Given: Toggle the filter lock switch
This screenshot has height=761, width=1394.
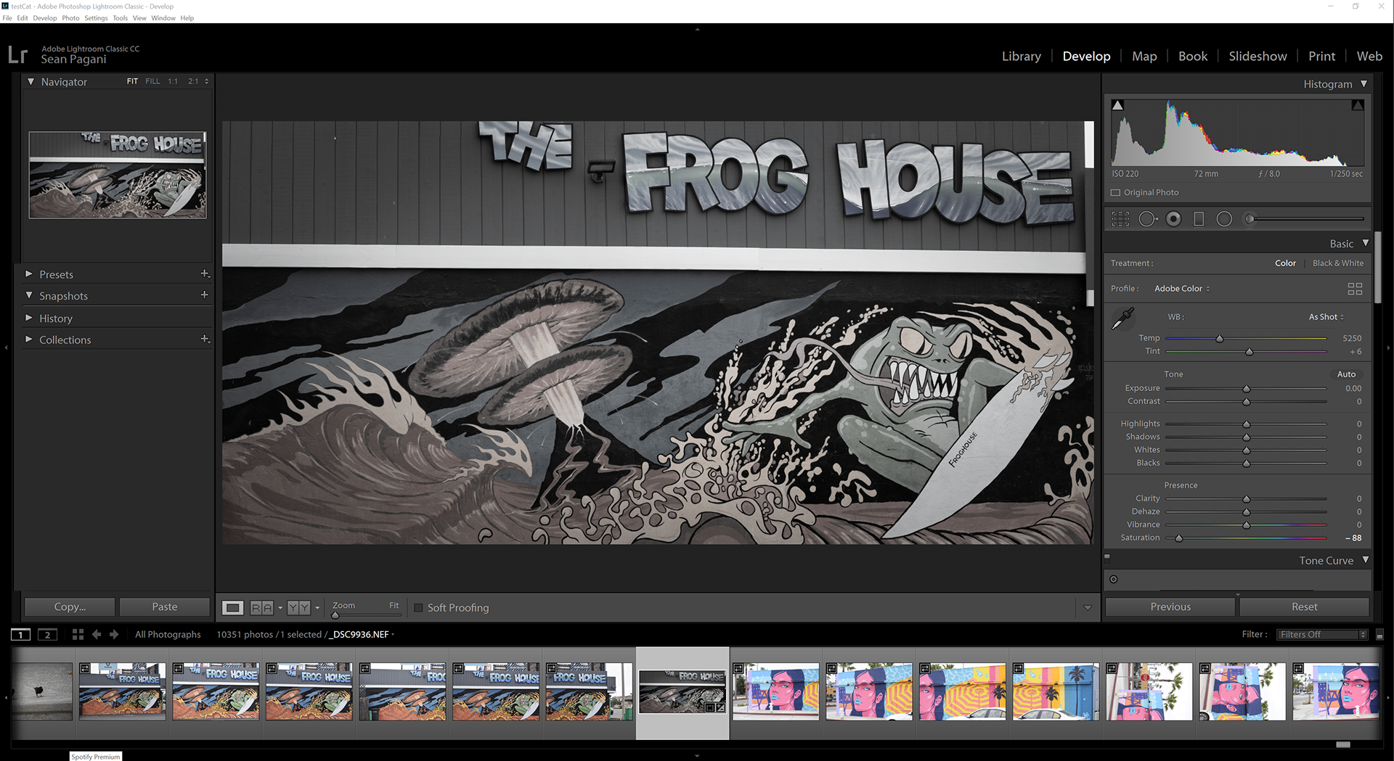Looking at the screenshot, I should click(1379, 635).
